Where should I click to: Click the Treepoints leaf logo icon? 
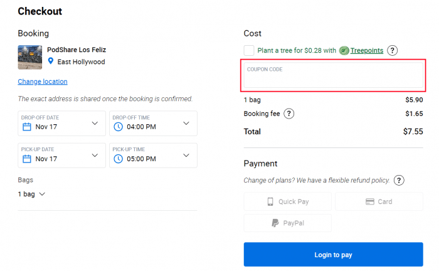(x=344, y=51)
